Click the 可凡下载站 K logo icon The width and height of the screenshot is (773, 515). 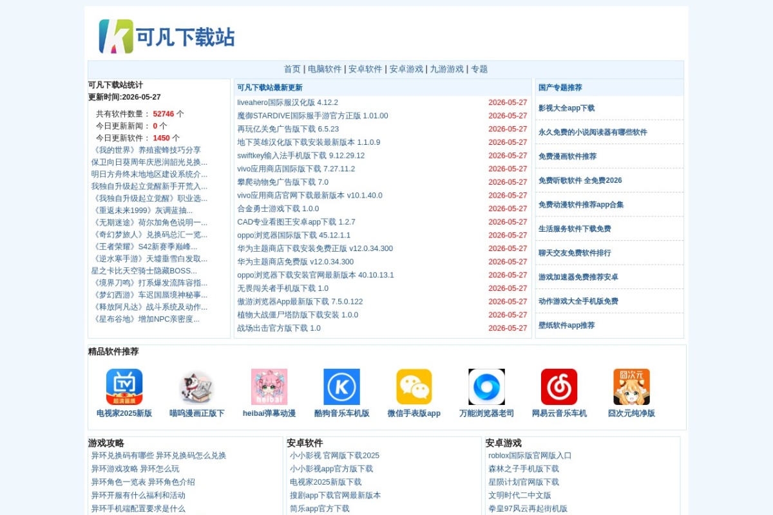116,36
